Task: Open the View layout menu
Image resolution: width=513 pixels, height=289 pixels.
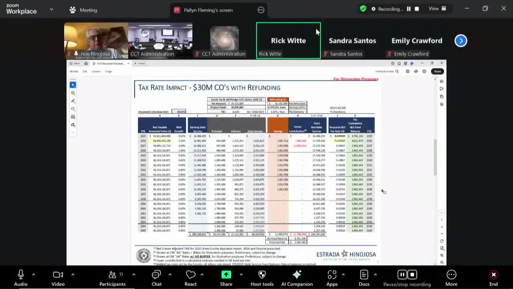Action: tap(437, 8)
